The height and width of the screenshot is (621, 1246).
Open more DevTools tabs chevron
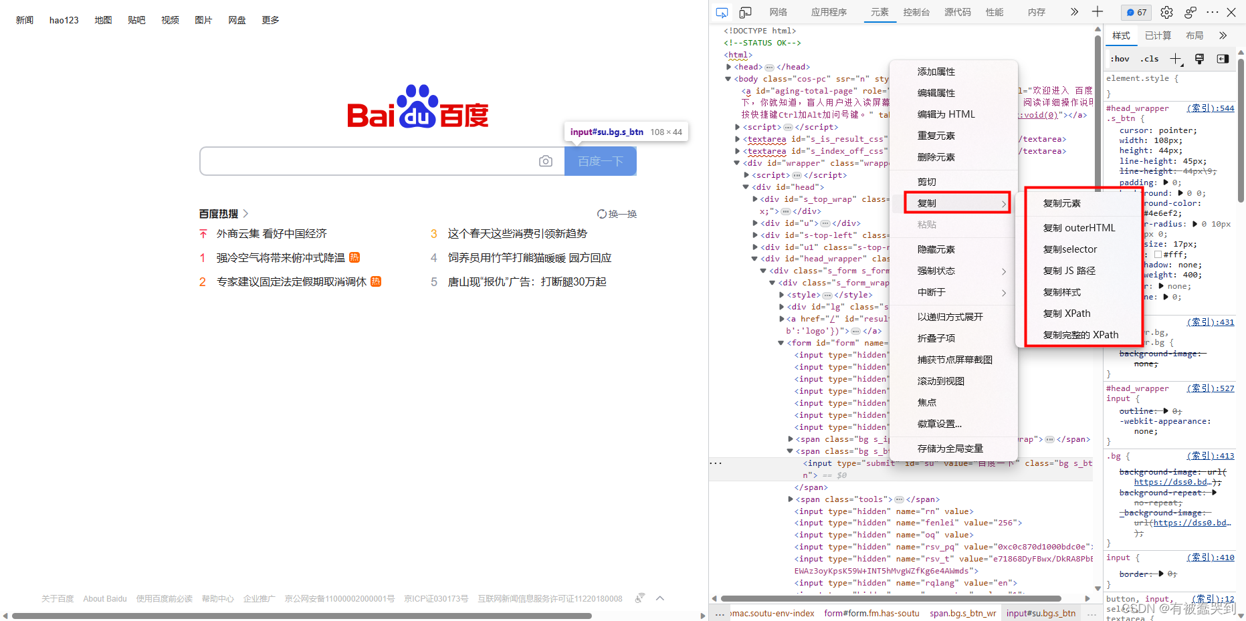point(1074,12)
